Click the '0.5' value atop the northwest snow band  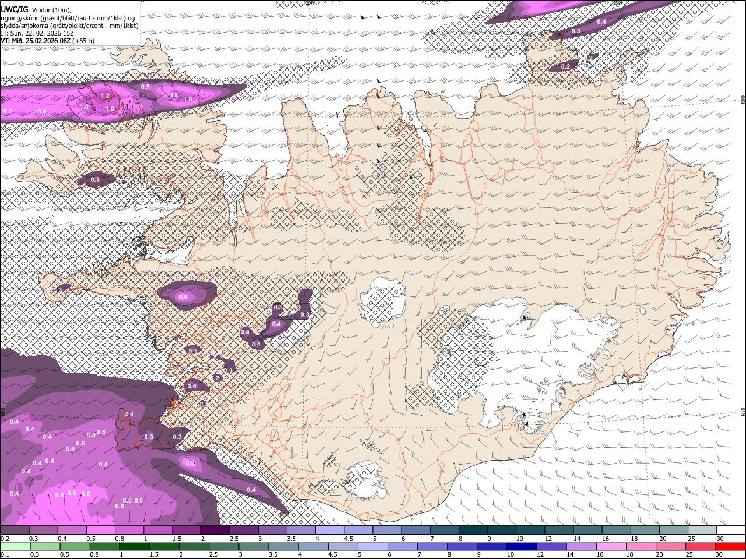(146, 87)
